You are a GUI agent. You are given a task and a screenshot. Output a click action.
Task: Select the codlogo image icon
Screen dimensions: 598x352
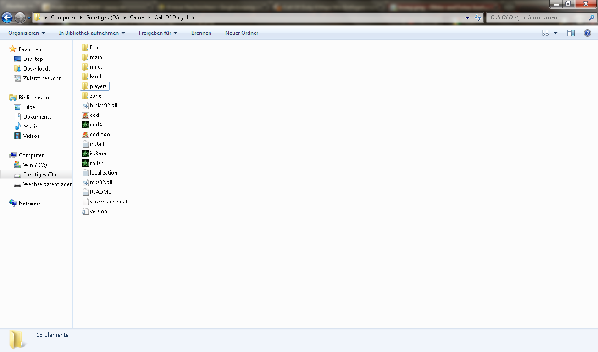point(85,134)
